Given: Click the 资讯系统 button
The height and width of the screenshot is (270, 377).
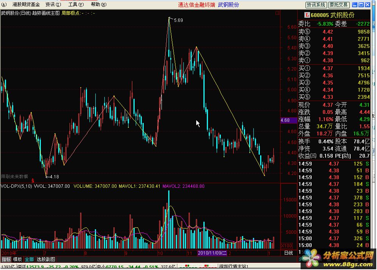Looking at the screenshot, I should tap(316, 5).
